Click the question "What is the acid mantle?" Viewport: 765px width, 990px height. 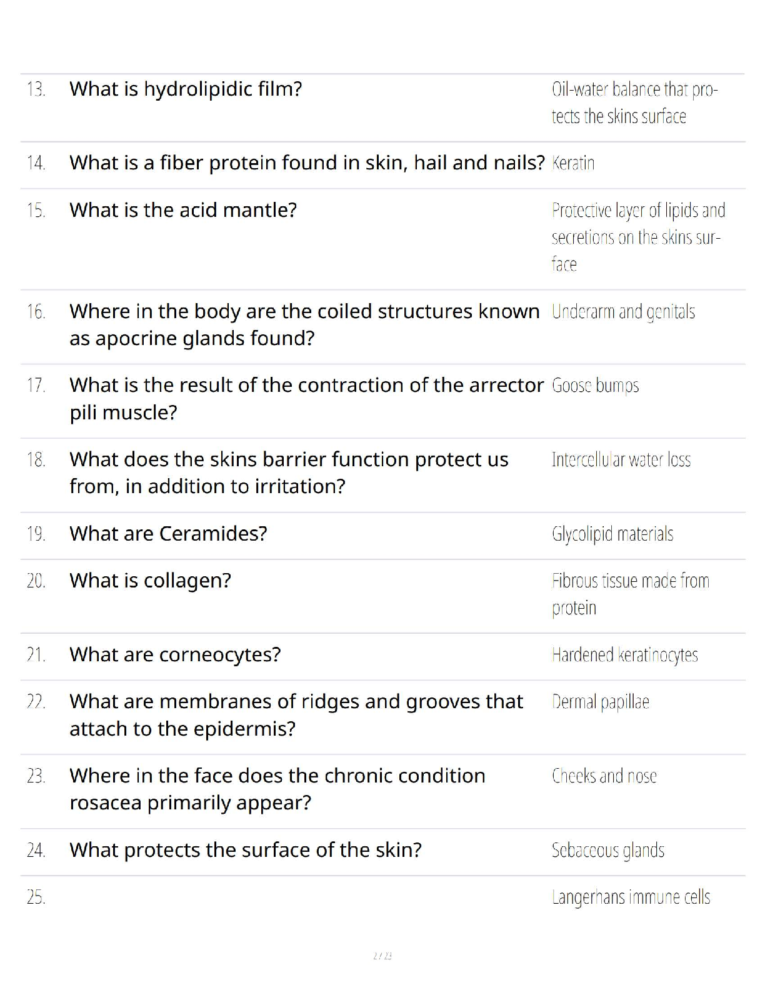click(x=183, y=210)
